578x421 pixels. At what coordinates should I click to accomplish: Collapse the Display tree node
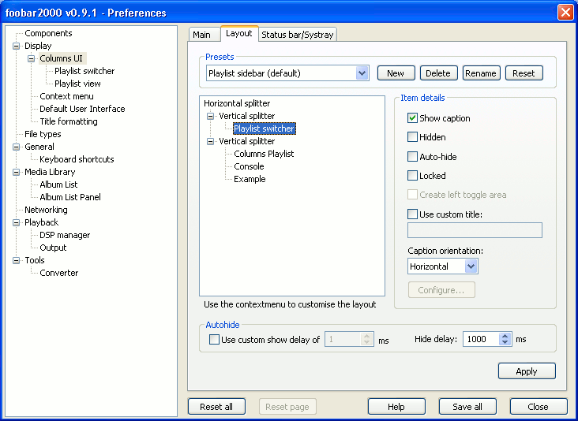pos(17,46)
